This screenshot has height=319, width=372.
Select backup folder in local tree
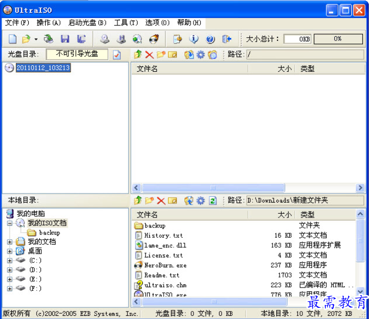[49, 233]
